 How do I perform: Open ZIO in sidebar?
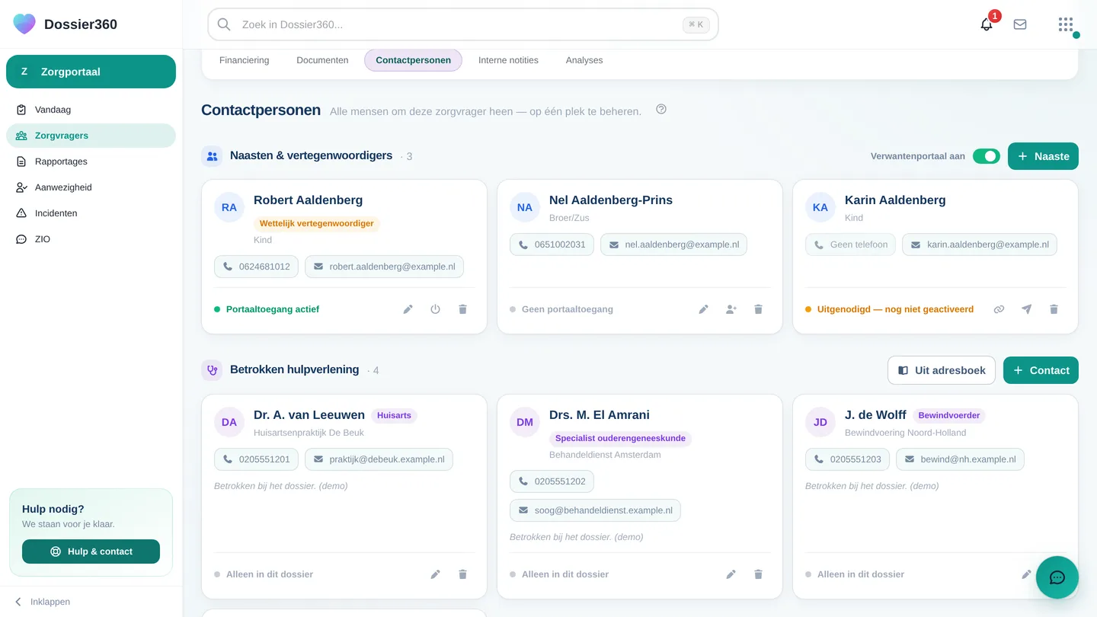point(91,239)
